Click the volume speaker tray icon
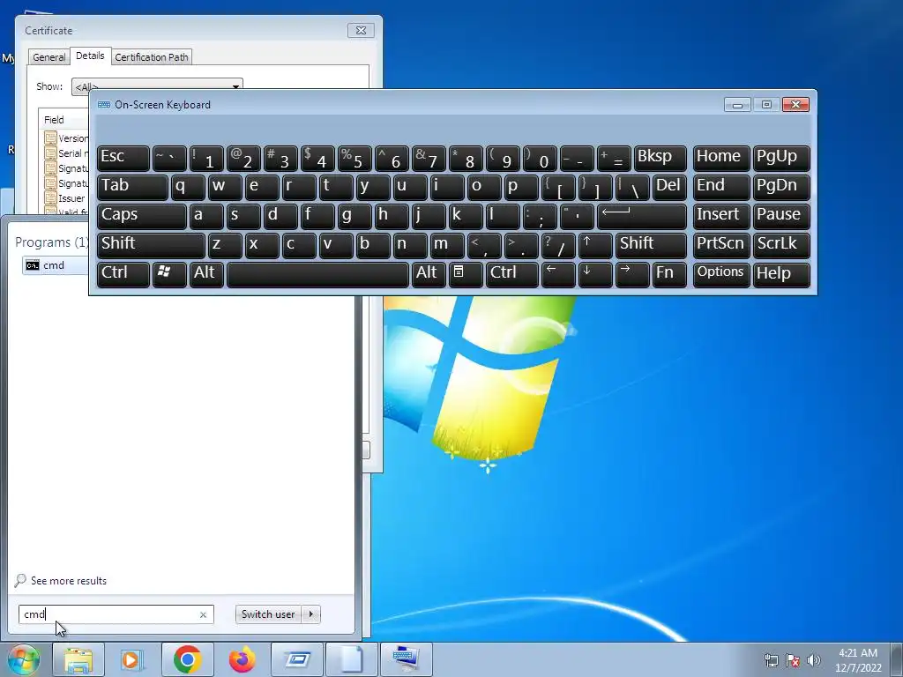This screenshot has width=903, height=677. (x=814, y=660)
